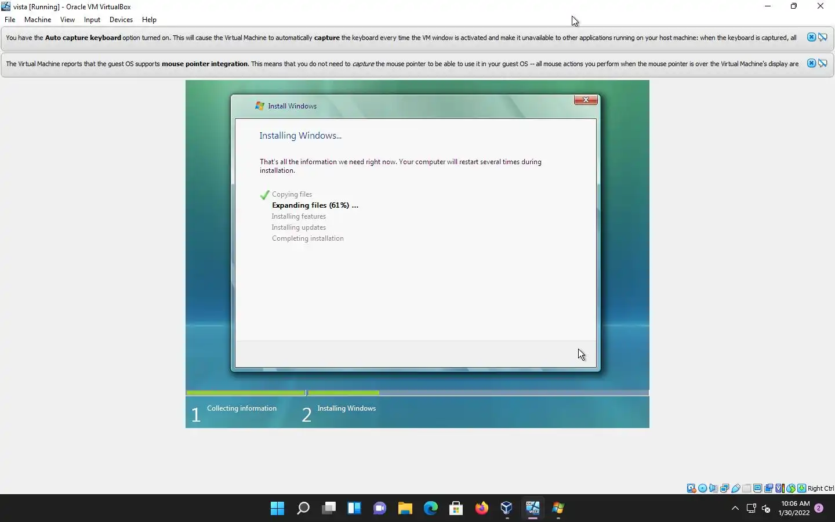Screen dimensions: 835x522
Task: Switch to the vista VM taskbar icon
Action: [x=532, y=509]
